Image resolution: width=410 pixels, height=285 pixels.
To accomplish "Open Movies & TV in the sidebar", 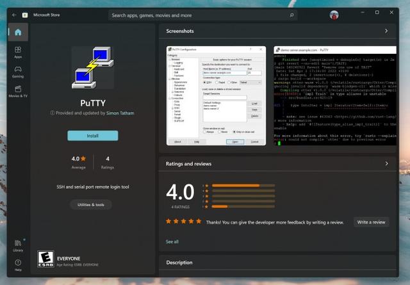I will tap(18, 92).
